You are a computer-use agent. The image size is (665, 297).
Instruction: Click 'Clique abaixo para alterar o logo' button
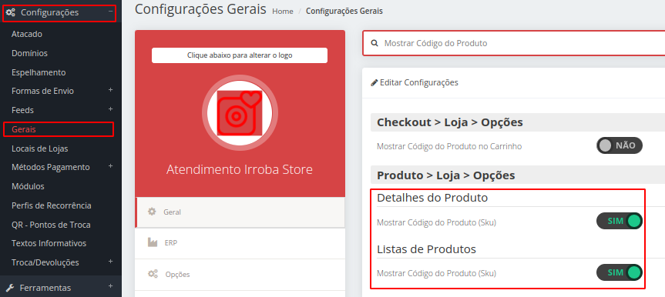pyautogui.click(x=240, y=55)
